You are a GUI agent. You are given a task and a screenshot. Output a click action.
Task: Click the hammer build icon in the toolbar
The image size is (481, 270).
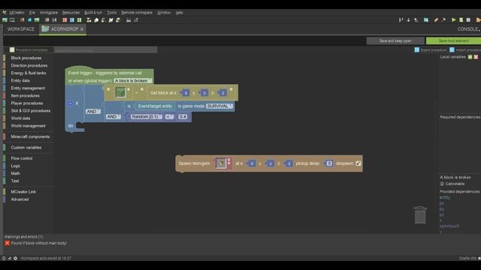coord(443,20)
